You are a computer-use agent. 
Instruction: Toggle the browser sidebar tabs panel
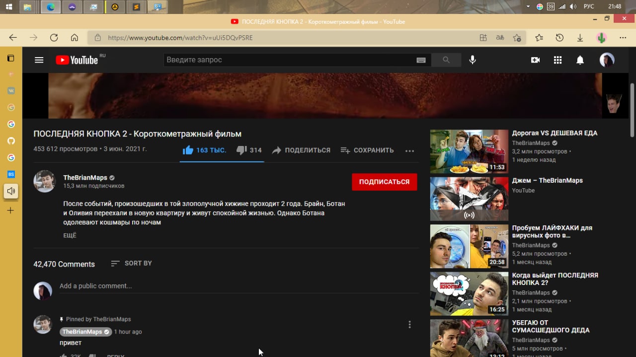pos(11,58)
